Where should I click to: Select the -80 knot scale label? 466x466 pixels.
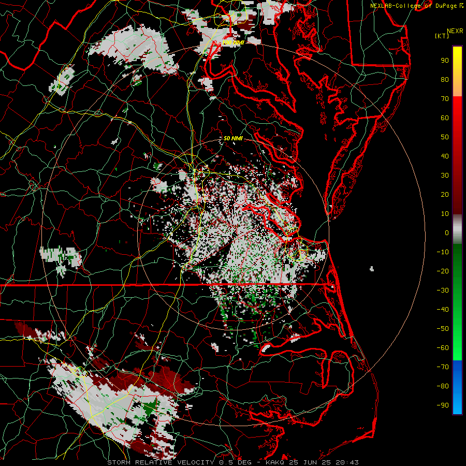tap(443, 386)
